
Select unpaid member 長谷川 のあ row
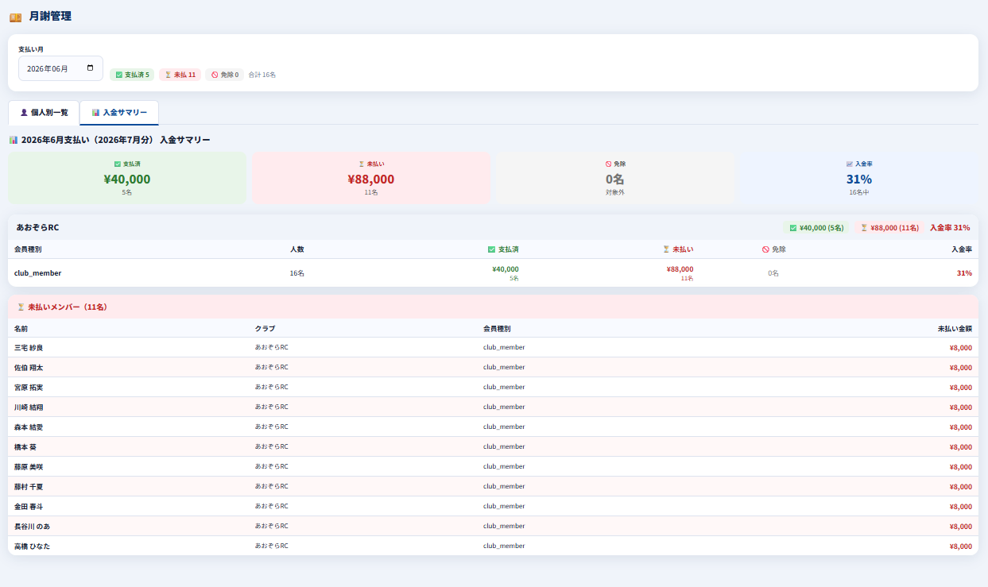coord(493,526)
